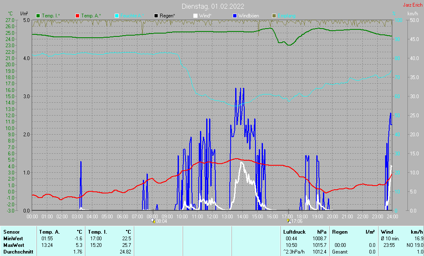Select the Sensor column header

pyautogui.click(x=12, y=232)
